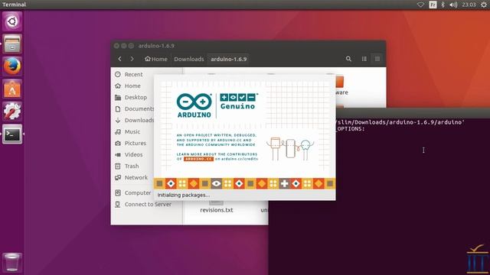Click the arduino-1.6.9 window title
This screenshot has width=490, height=275.
(x=156, y=46)
